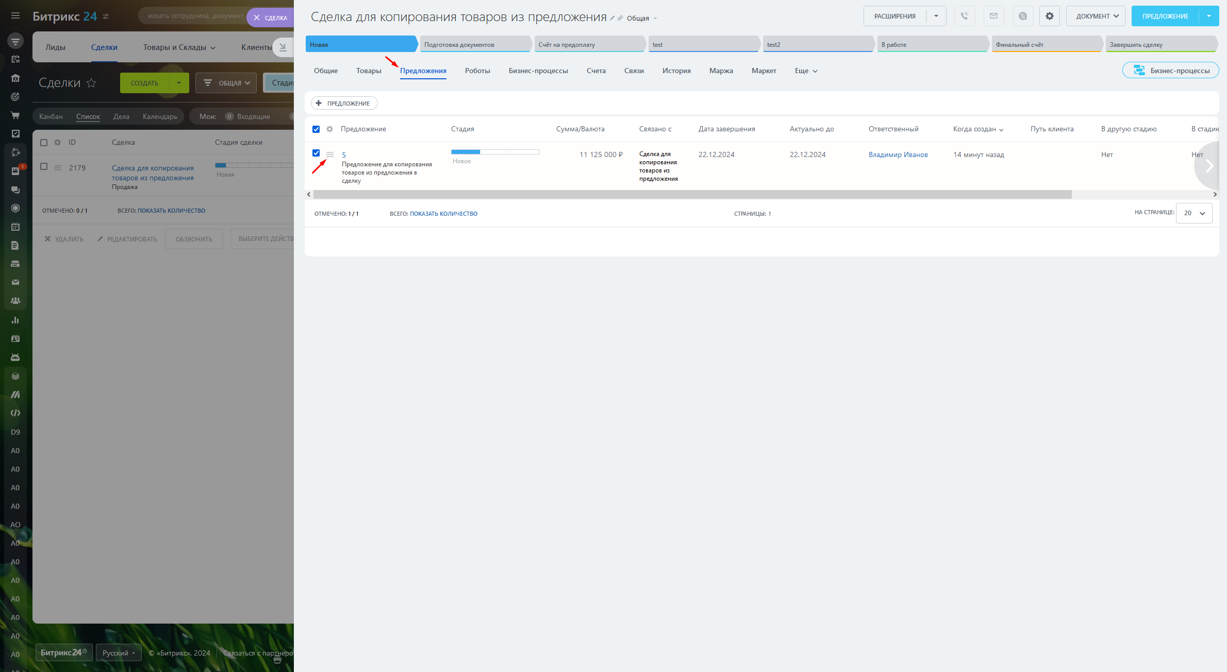Click the horizontal scrollbar under offers table
This screenshot has height=672, width=1227.
pyautogui.click(x=692, y=195)
